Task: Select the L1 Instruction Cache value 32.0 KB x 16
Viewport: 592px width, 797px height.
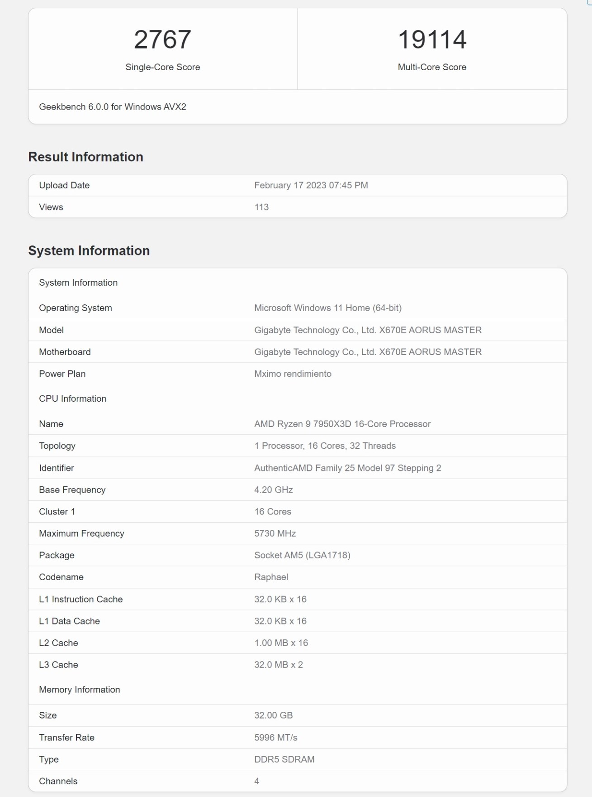Action: pyautogui.click(x=280, y=599)
